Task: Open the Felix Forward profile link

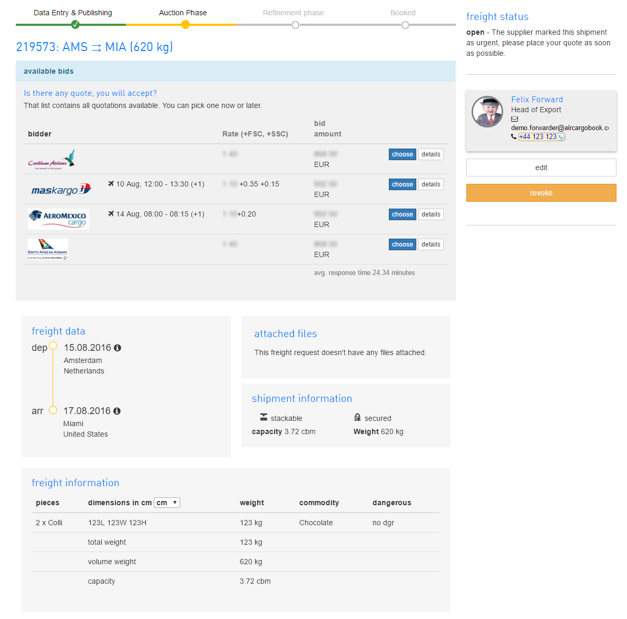Action: tap(537, 100)
